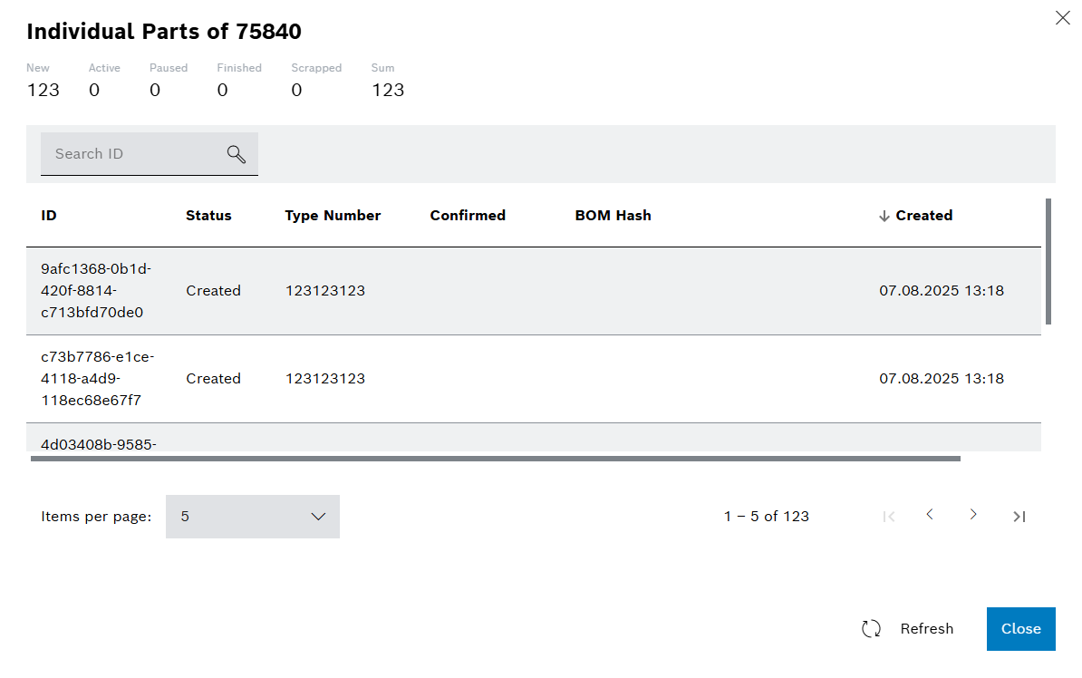The height and width of the screenshot is (678, 1082).
Task: Go to the previous page
Action: 930,515
